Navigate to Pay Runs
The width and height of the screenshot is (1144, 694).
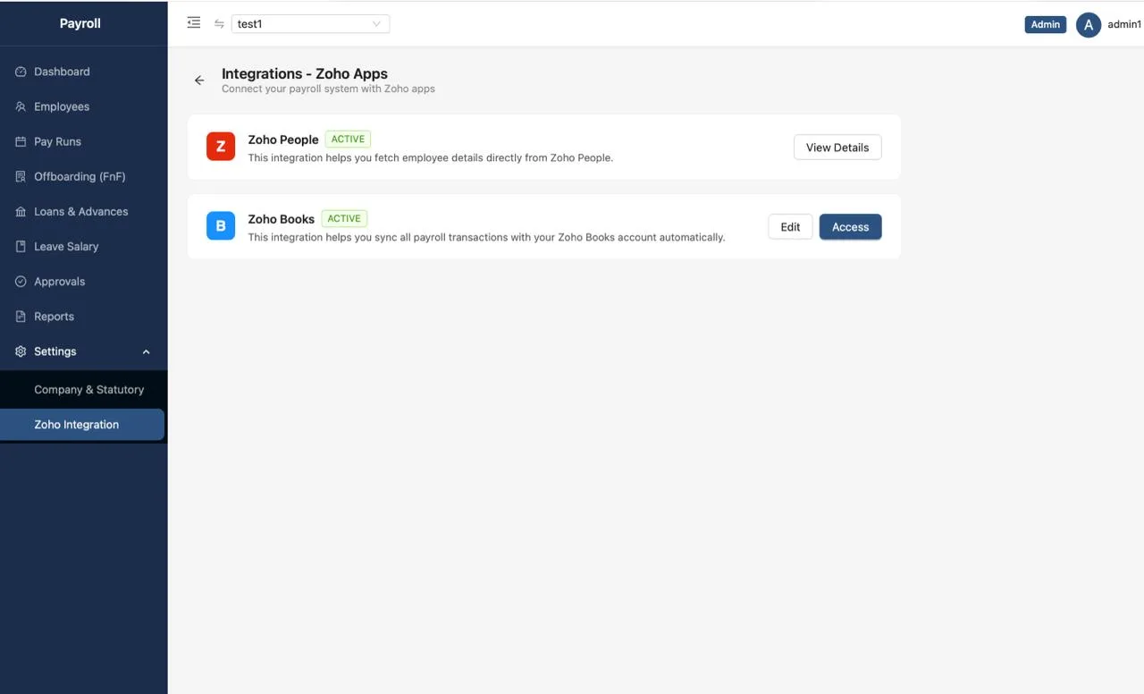pos(83,141)
